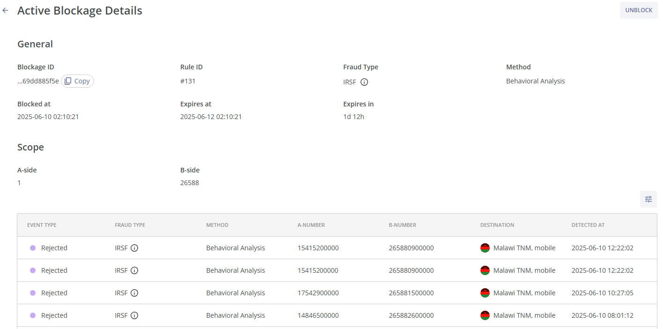663x329 pixels.
Task: Click the EVENT TYPE column header
Action: click(42, 225)
